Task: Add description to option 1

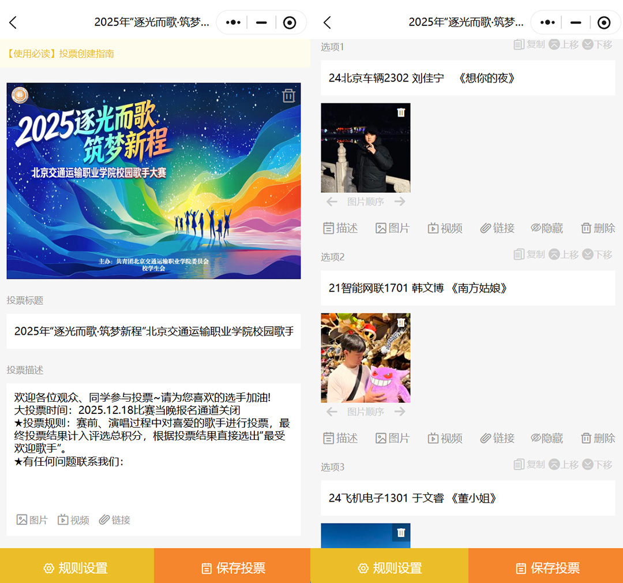Action: click(x=340, y=228)
